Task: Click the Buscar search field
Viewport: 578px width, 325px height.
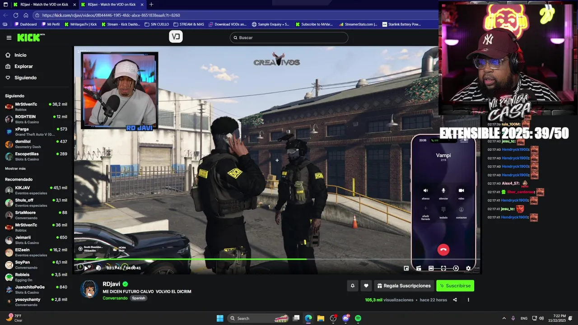Action: coord(289,37)
